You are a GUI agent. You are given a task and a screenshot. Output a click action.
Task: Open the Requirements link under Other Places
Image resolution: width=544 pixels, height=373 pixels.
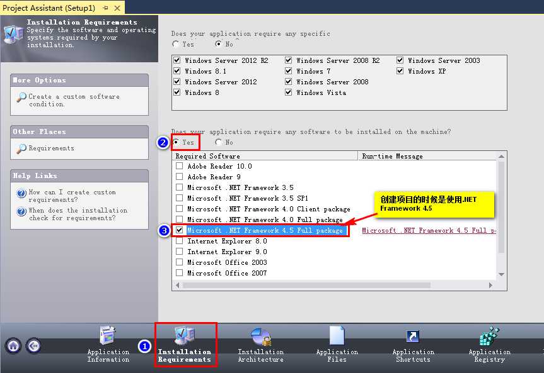coord(51,148)
